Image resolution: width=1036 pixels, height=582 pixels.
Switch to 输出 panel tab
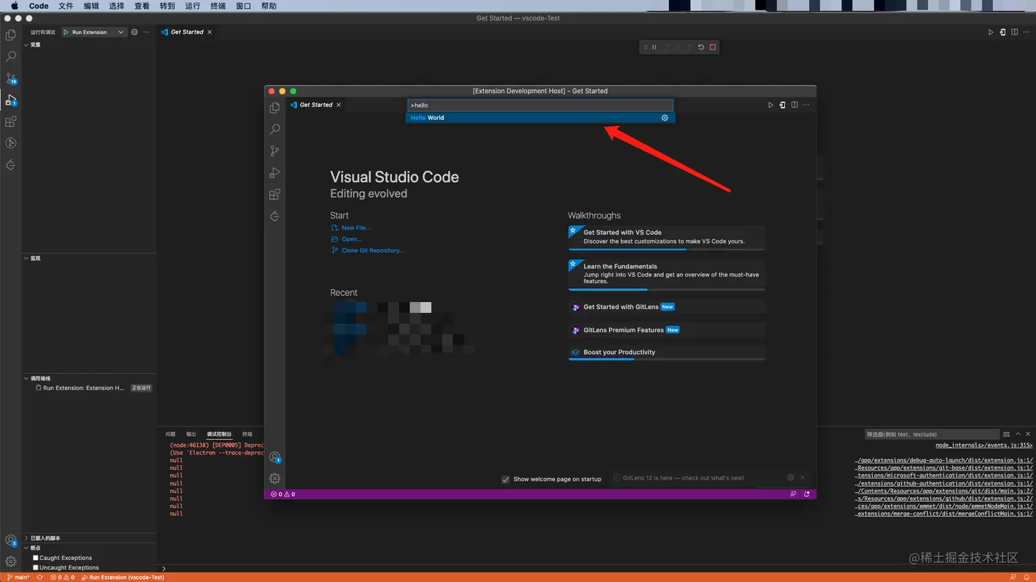[191, 434]
